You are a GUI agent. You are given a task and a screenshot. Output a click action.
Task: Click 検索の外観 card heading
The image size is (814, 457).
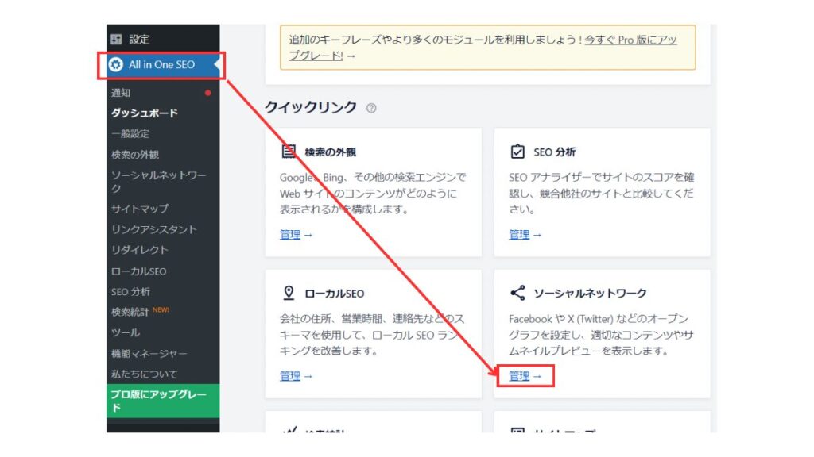tap(330, 152)
